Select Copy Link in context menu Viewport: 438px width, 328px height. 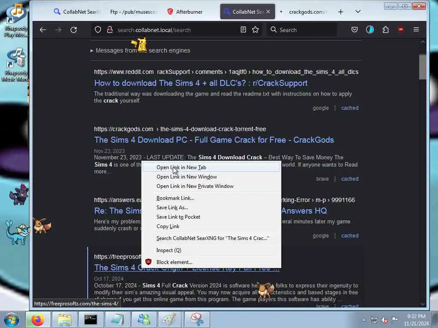(x=211, y=226)
